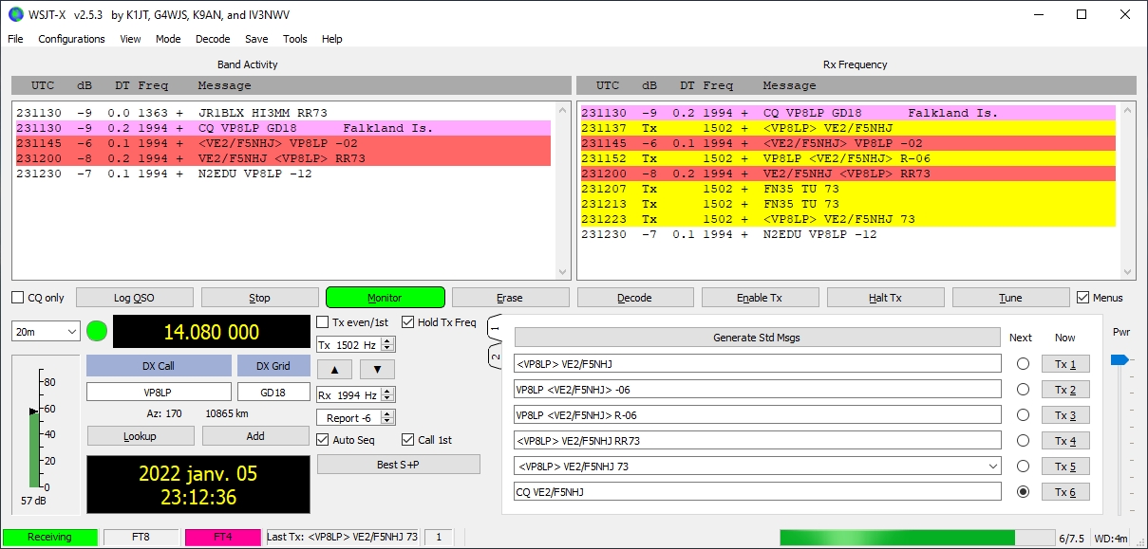This screenshot has width=1148, height=549.
Task: Disable the Auto Seq checkbox
Action: click(346, 440)
